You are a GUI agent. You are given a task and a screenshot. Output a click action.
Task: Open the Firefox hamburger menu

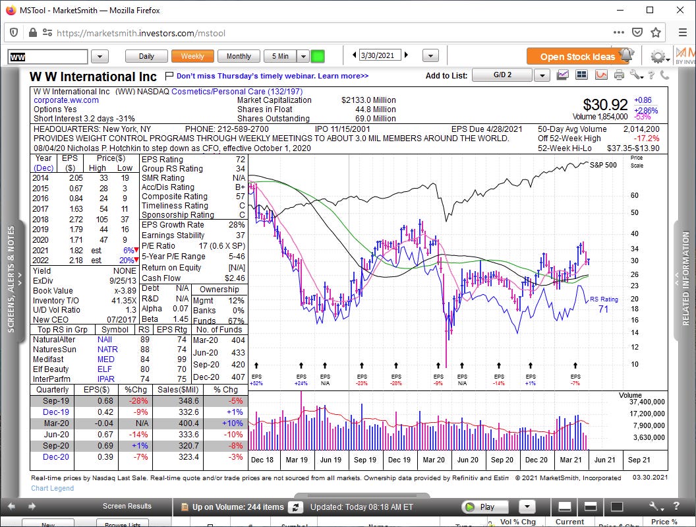[683, 32]
